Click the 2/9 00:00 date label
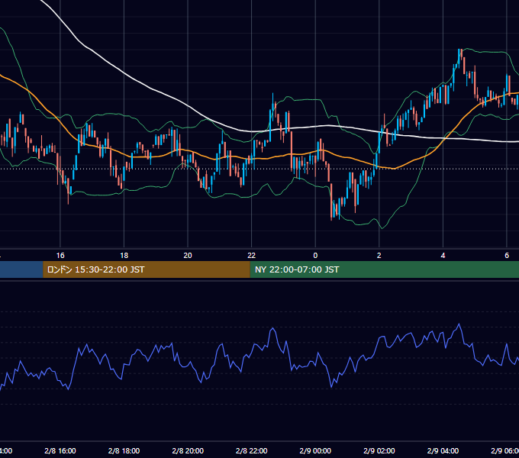The height and width of the screenshot is (458, 519). point(315,451)
